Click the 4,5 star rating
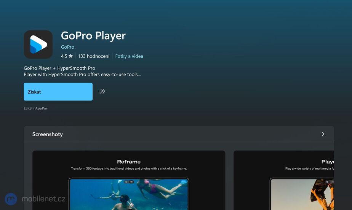 point(67,56)
